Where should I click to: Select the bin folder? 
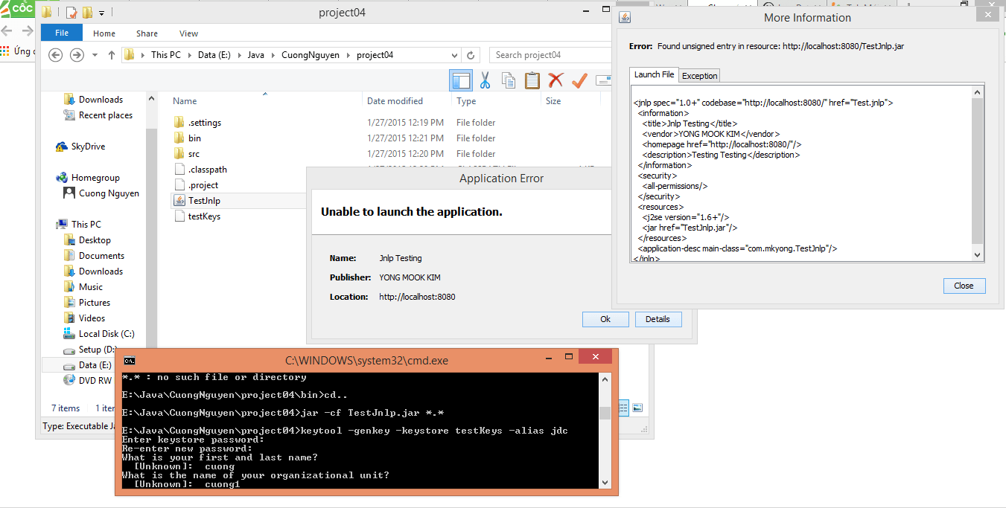194,138
